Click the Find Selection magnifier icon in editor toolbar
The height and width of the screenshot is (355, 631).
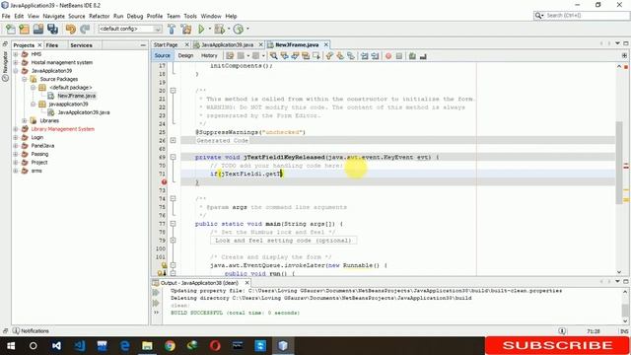274,56
